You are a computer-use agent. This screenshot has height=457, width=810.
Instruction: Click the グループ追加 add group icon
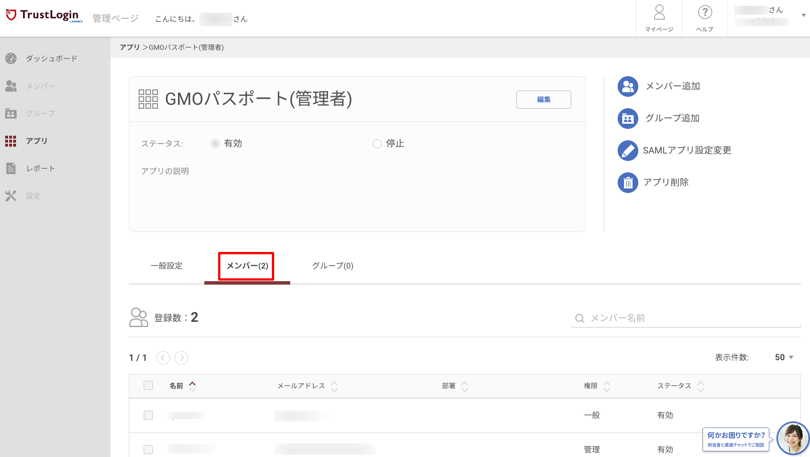pyautogui.click(x=628, y=119)
